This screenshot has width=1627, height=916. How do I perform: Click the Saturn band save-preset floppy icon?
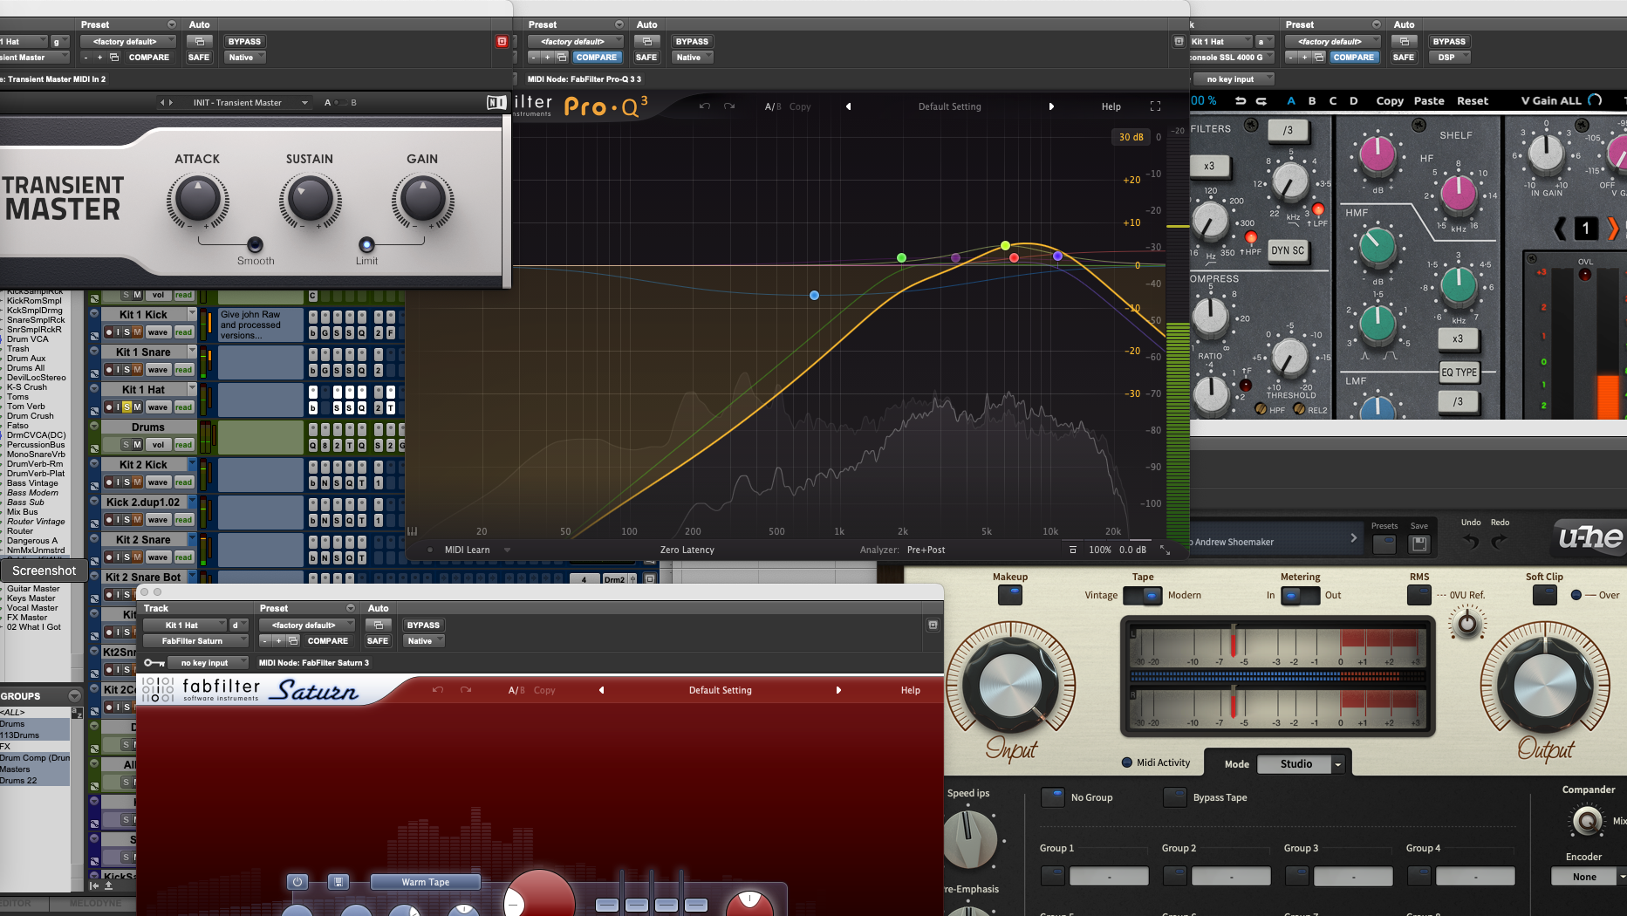(338, 882)
